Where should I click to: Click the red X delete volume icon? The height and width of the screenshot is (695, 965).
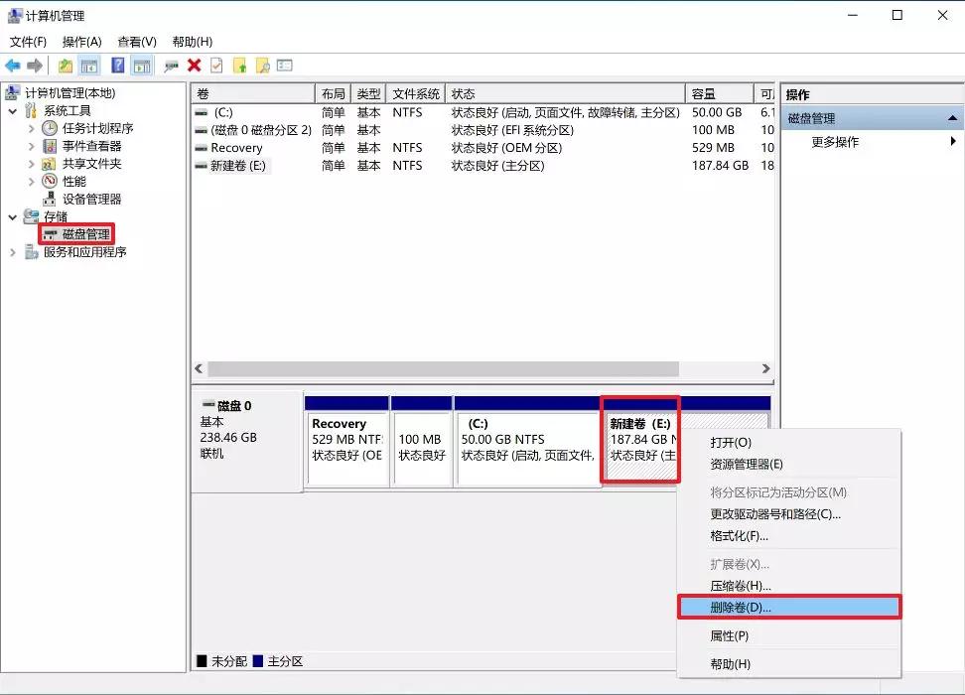(192, 65)
